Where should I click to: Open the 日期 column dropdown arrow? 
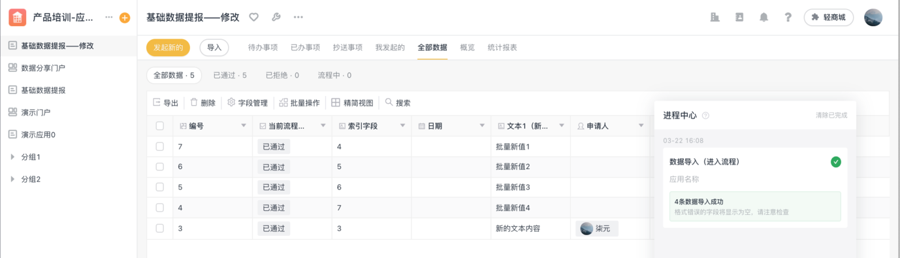coord(483,126)
